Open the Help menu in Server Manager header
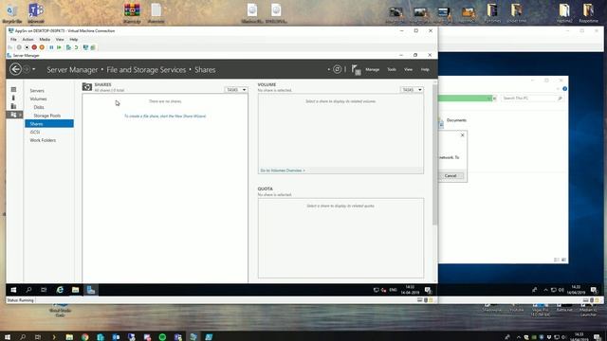Screen dimensions: 607x341 [425, 69]
